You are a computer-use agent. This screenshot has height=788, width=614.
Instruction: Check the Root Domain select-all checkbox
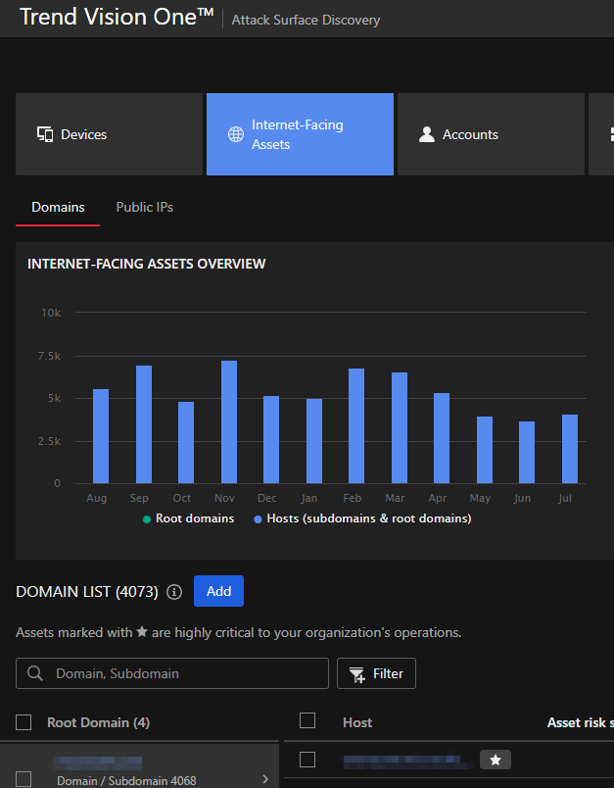(24, 722)
